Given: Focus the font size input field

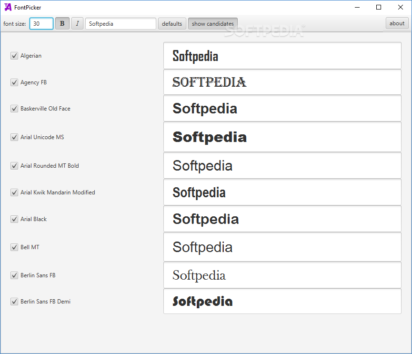Looking at the screenshot, I should [41, 23].
